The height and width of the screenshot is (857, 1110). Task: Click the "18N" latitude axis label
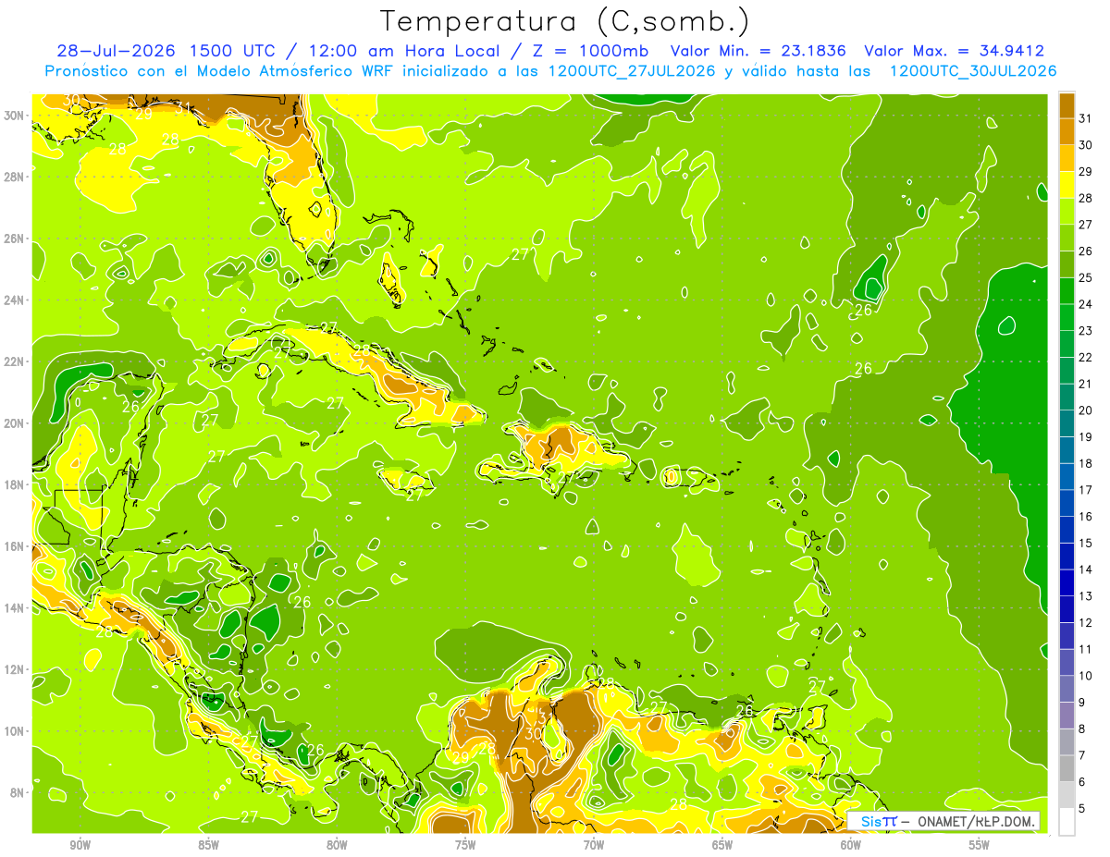[14, 484]
